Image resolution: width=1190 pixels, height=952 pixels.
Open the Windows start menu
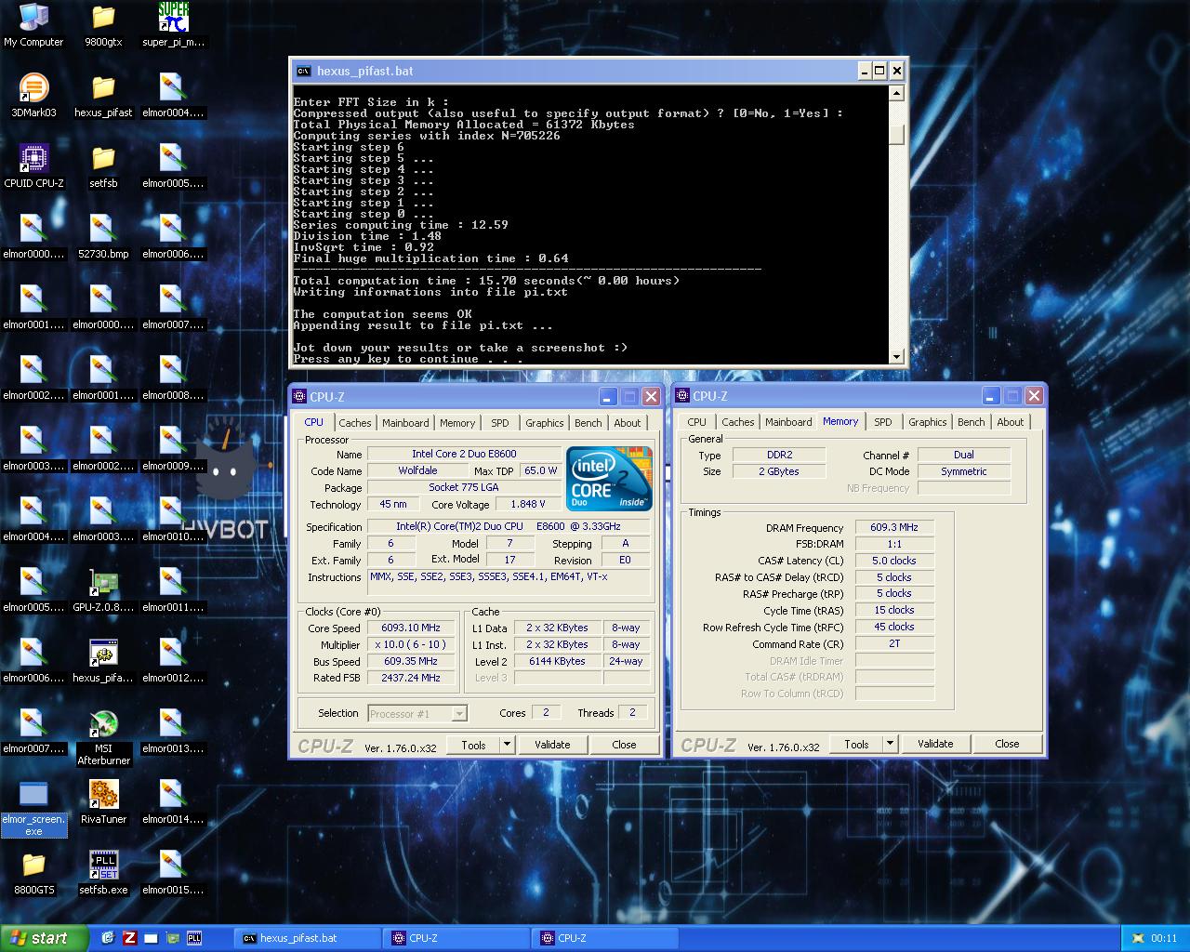click(45, 938)
